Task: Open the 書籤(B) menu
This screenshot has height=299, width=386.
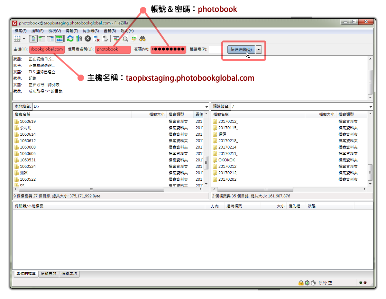Action: [110, 31]
